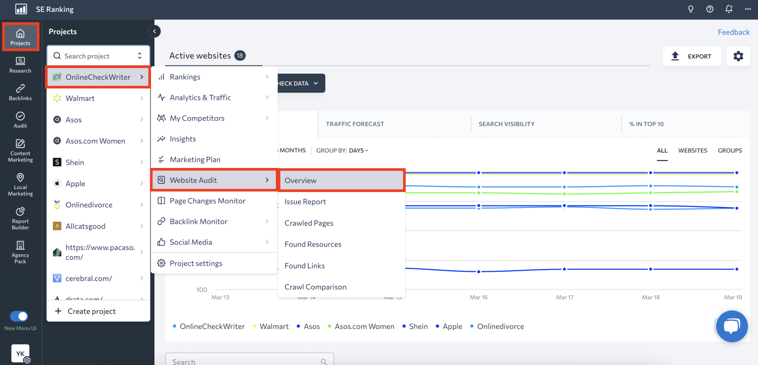This screenshot has width=758, height=365.
Task: Expand the Rankings submenu
Action: [214, 77]
